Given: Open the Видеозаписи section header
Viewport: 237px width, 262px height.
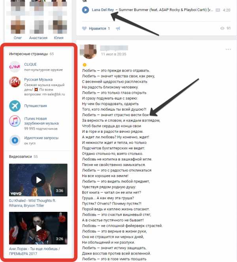Looking at the screenshot, I should click(x=21, y=156).
